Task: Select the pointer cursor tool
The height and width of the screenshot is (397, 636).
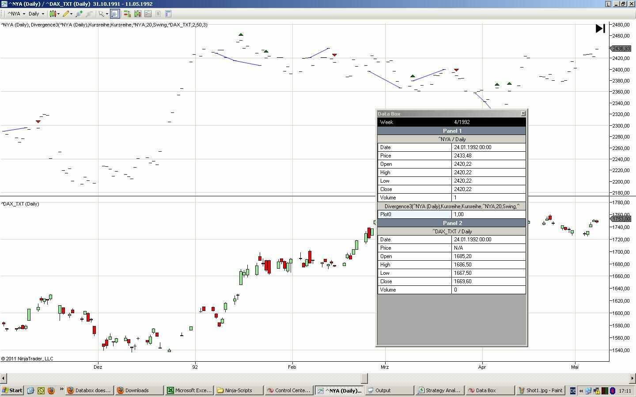Action: tap(101, 14)
